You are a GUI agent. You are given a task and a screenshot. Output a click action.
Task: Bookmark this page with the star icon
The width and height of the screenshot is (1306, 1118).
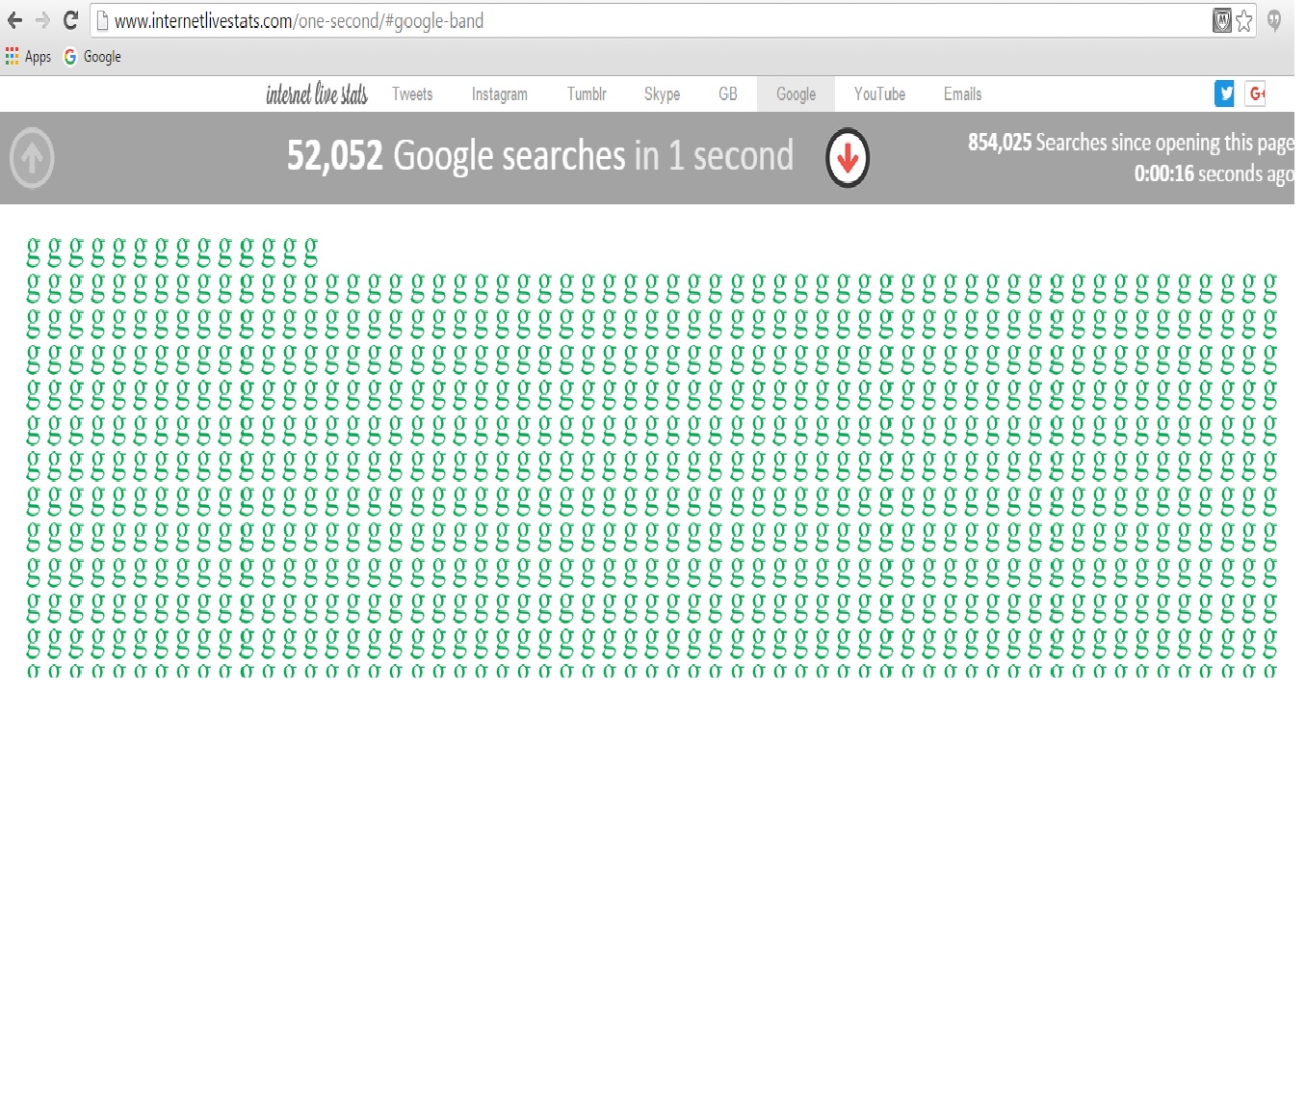[x=1244, y=20]
